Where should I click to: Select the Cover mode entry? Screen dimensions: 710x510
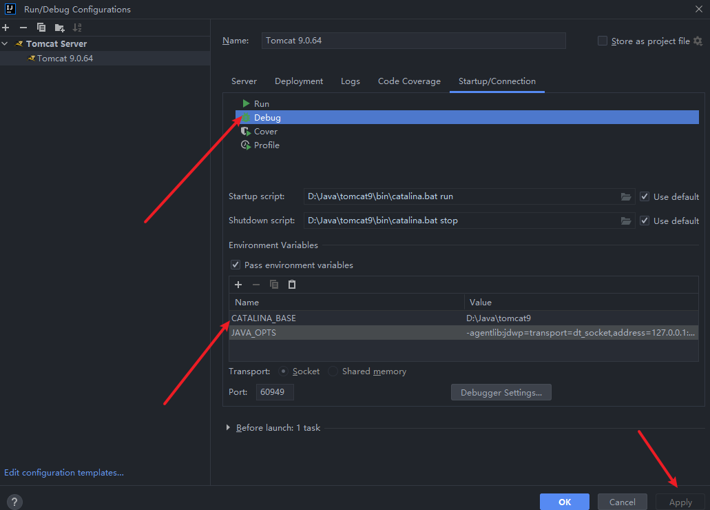tap(467, 132)
